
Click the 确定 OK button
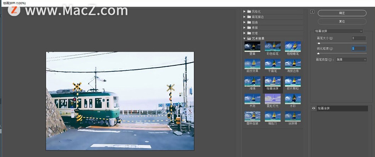342,13
